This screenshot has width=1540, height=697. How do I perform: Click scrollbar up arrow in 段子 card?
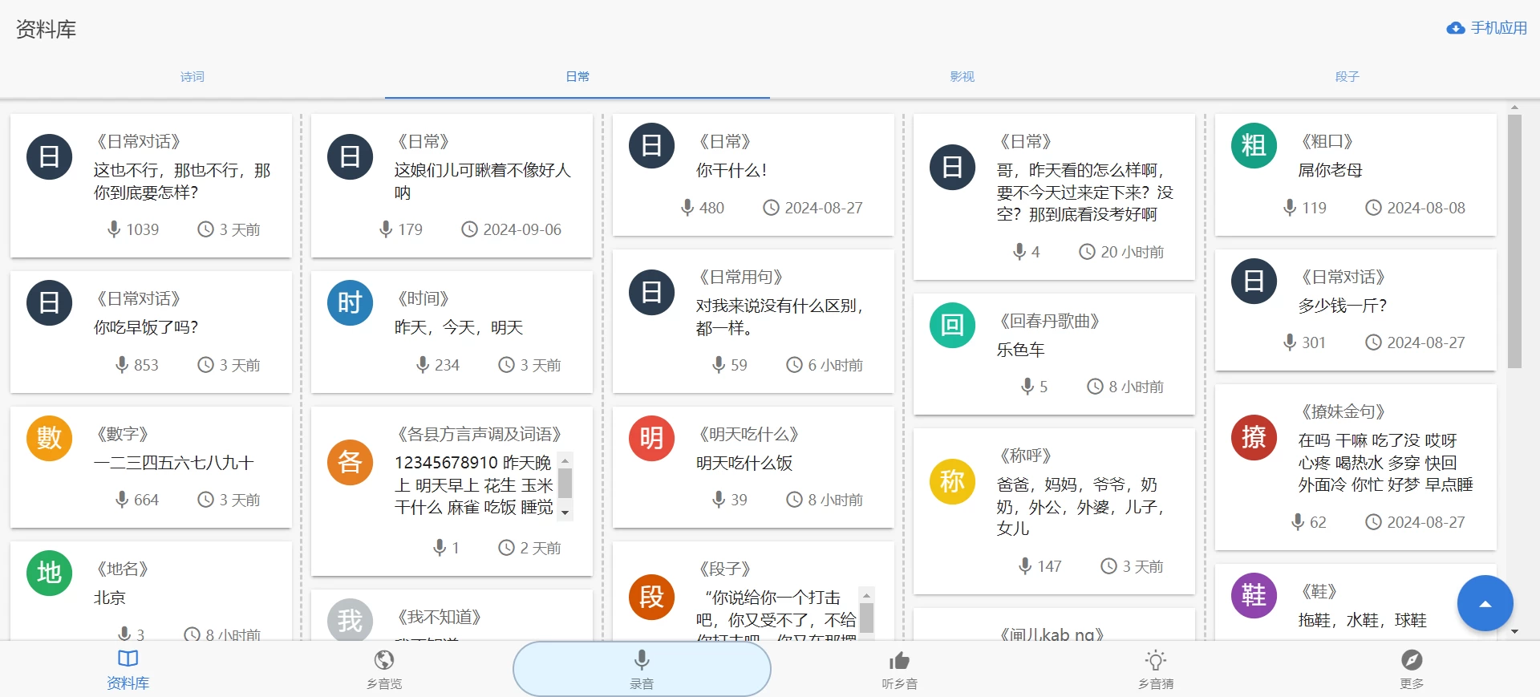(x=866, y=595)
